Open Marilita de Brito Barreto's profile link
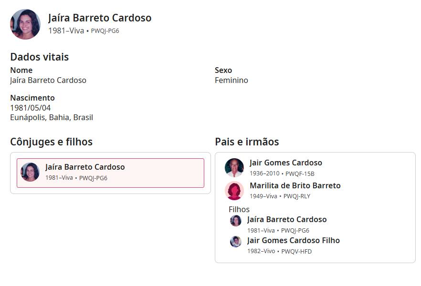421x286 pixels. coord(295,185)
